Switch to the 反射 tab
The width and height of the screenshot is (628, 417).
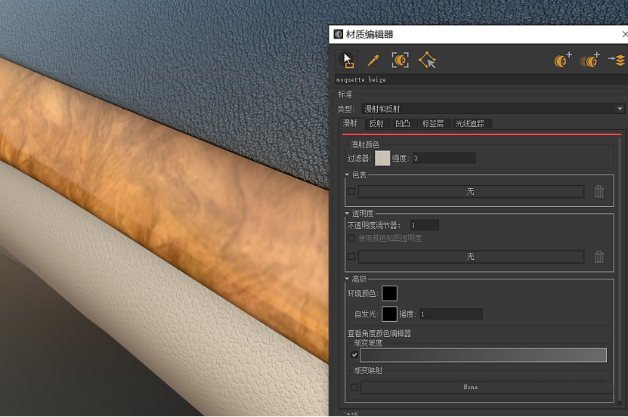376,124
